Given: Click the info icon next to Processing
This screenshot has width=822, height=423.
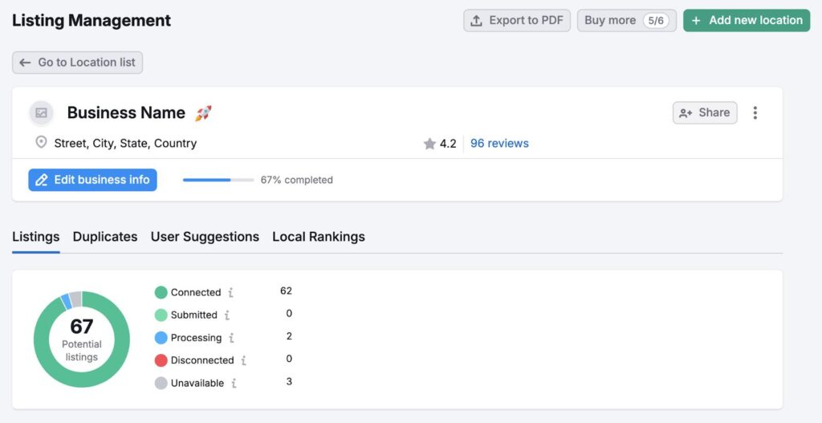Looking at the screenshot, I should click(x=231, y=338).
